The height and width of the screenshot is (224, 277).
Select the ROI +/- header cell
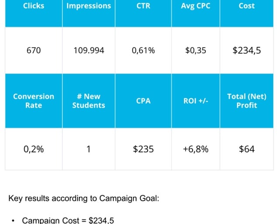195,101
